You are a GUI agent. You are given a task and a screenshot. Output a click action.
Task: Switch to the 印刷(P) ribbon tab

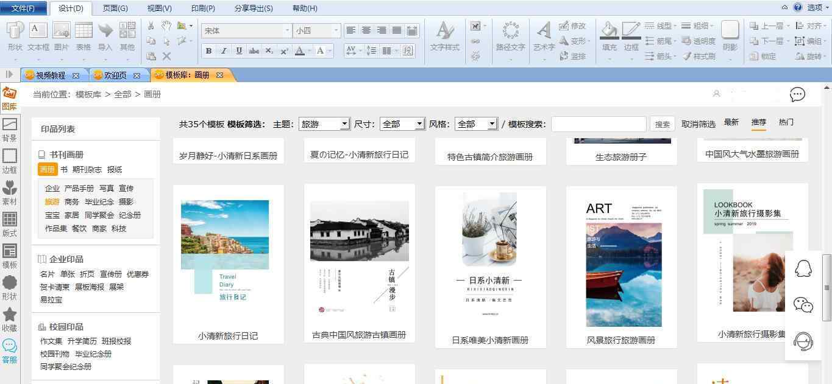click(203, 8)
